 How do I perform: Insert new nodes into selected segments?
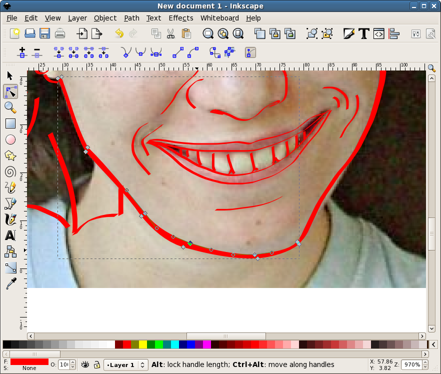click(22, 52)
